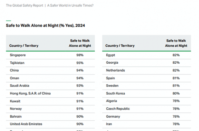Select the United Arab Emirates cell
The image size is (199, 131).
tap(26, 124)
